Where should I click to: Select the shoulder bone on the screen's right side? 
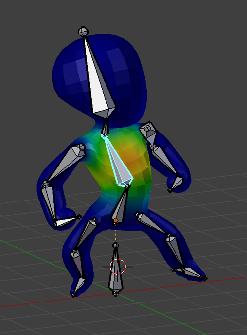click(x=148, y=133)
